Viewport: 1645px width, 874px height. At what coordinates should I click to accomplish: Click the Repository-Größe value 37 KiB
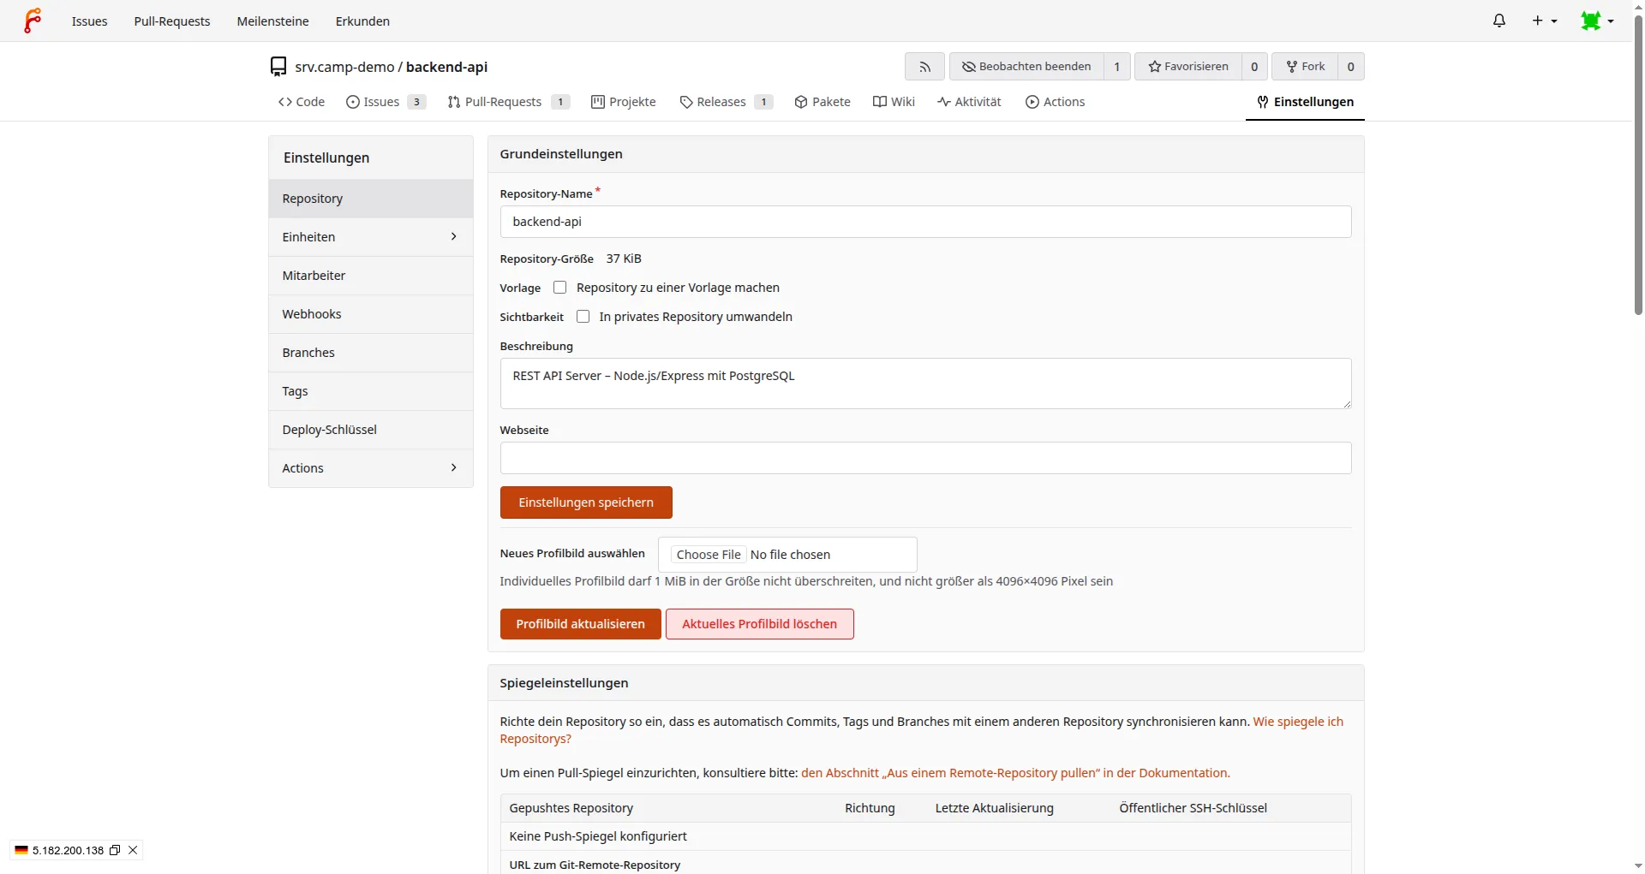click(624, 259)
